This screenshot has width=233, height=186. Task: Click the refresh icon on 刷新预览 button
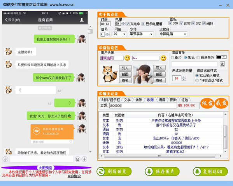[101, 172]
